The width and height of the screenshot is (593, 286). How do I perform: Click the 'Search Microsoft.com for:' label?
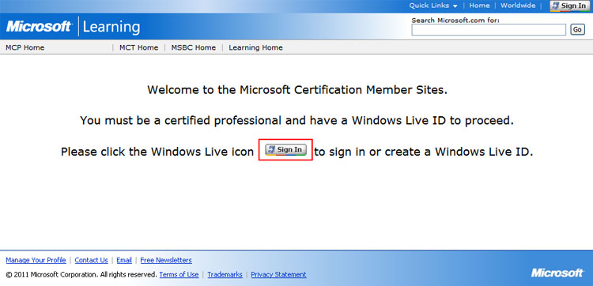pyautogui.click(x=455, y=21)
